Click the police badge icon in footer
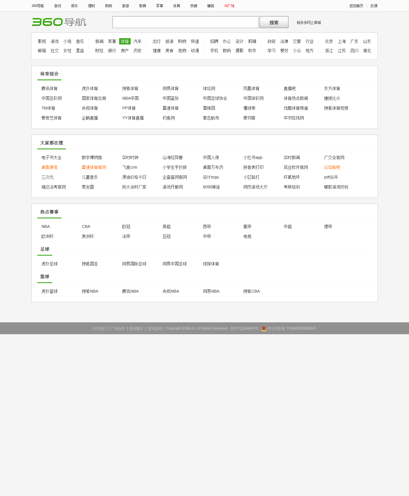This screenshot has width=409, height=496. pos(264,328)
